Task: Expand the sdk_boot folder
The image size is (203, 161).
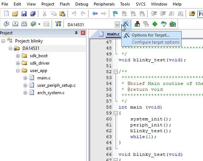Action: coord(18,56)
